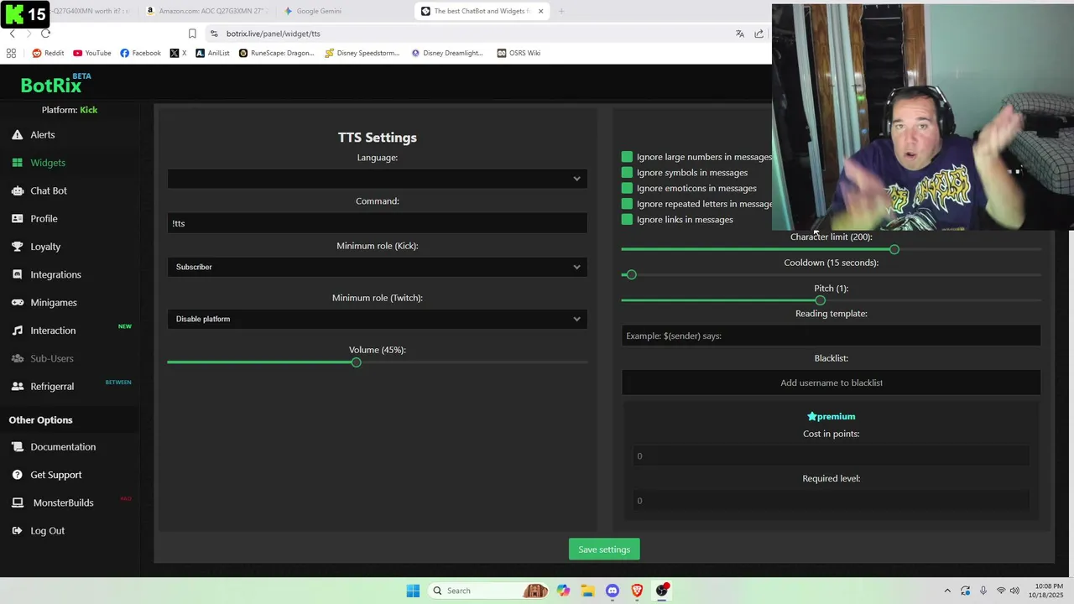
Task: Open Brave browser from taskbar
Action: pyautogui.click(x=637, y=591)
